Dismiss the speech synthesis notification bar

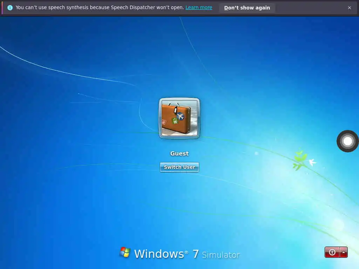[x=350, y=8]
